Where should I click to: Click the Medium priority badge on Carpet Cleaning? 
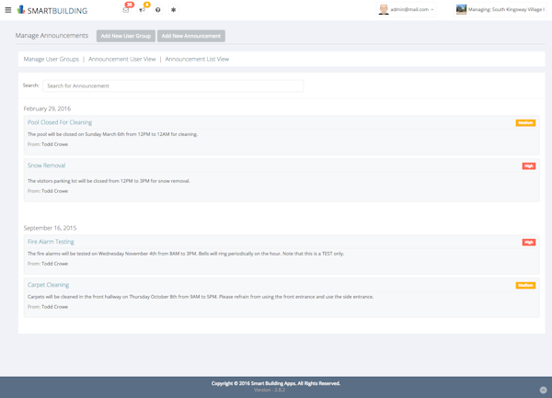[525, 285]
